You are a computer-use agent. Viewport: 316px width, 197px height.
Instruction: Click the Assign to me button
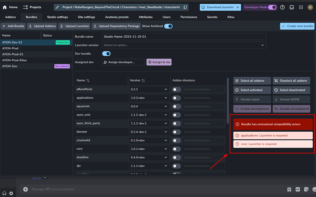coord(159,62)
